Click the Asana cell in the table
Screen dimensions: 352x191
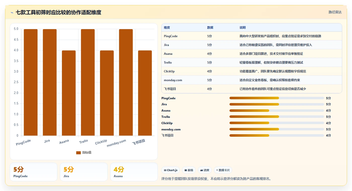tap(168, 54)
